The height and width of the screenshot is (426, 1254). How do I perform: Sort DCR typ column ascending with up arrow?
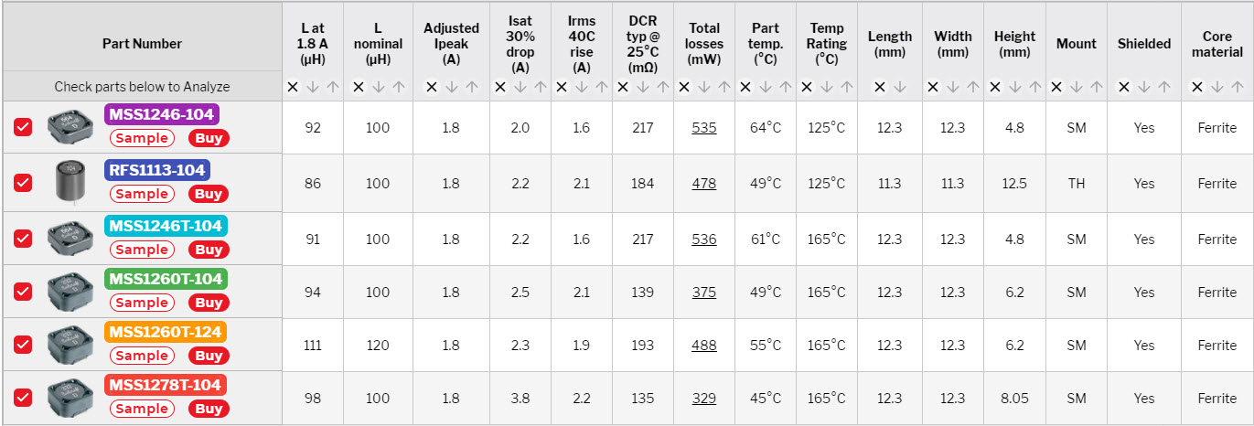pos(663,88)
